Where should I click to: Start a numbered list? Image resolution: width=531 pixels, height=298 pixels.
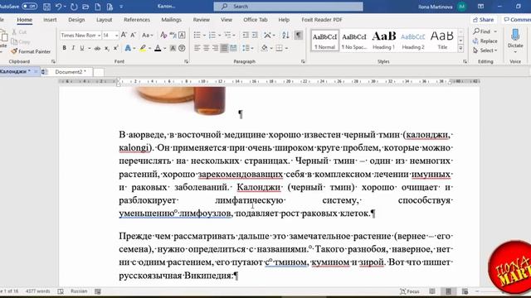(212, 35)
